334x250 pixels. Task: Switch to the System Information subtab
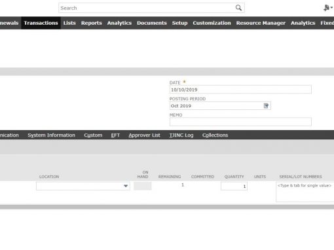point(51,135)
